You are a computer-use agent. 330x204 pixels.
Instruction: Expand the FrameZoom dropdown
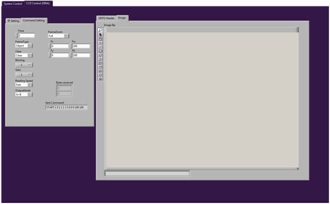58,36
